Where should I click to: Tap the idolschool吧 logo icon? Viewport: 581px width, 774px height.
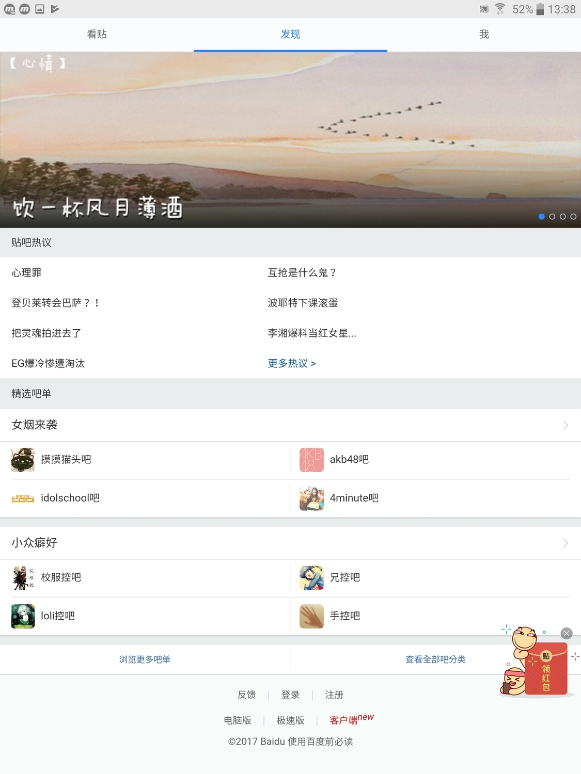(x=23, y=498)
